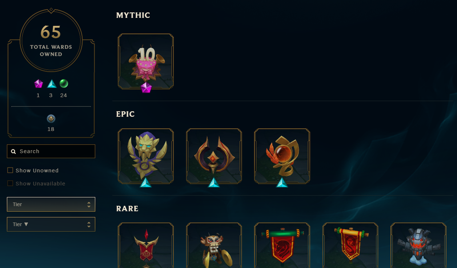Image resolution: width=457 pixels, height=268 pixels.
Task: Toggle the Show Unavailable checkbox
Action: 10,184
